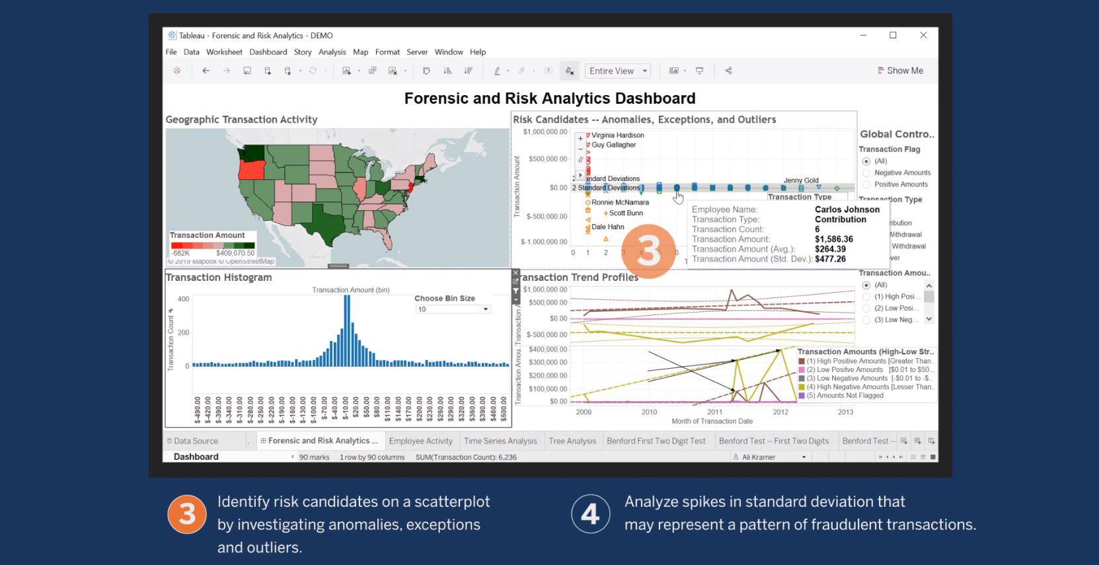Open the Choose Bin Size dropdown
Viewport: 1099px width, 565px height.
[486, 309]
